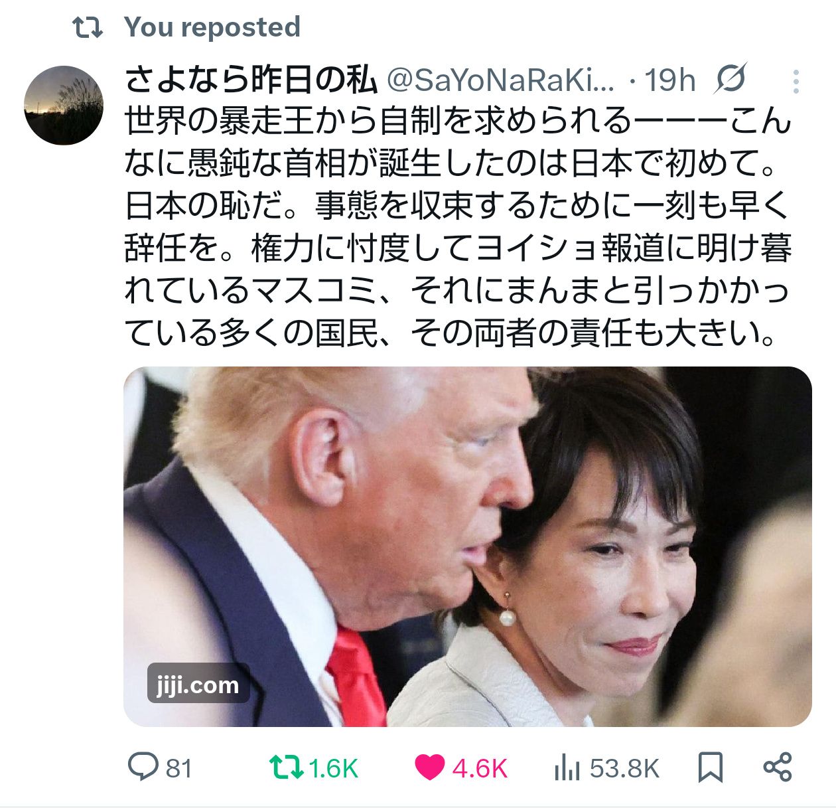Screen dimensions: 836x812
Task: Undo repost via green arrows icon
Action: (286, 768)
